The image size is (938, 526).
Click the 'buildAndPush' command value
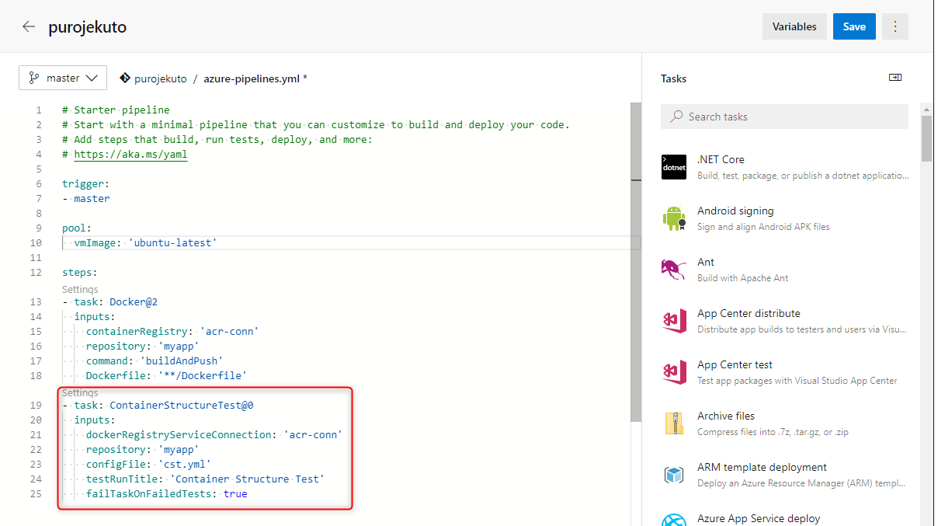point(182,361)
